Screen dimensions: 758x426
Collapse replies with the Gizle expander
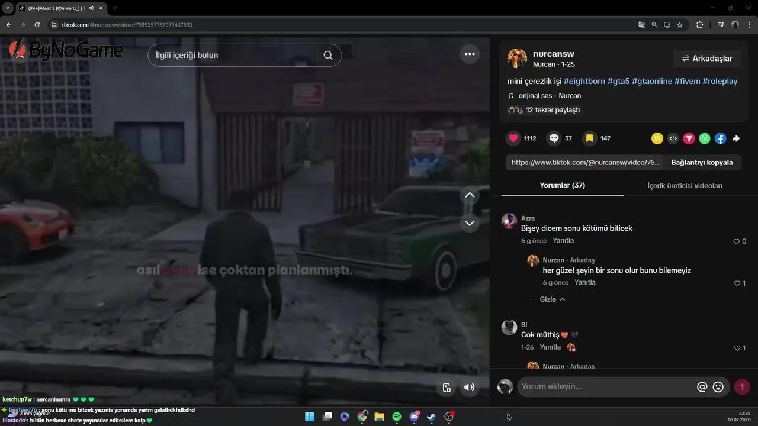tap(553, 299)
